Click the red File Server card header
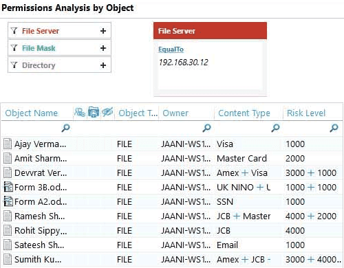The height and width of the screenshot is (268, 344). [210, 31]
